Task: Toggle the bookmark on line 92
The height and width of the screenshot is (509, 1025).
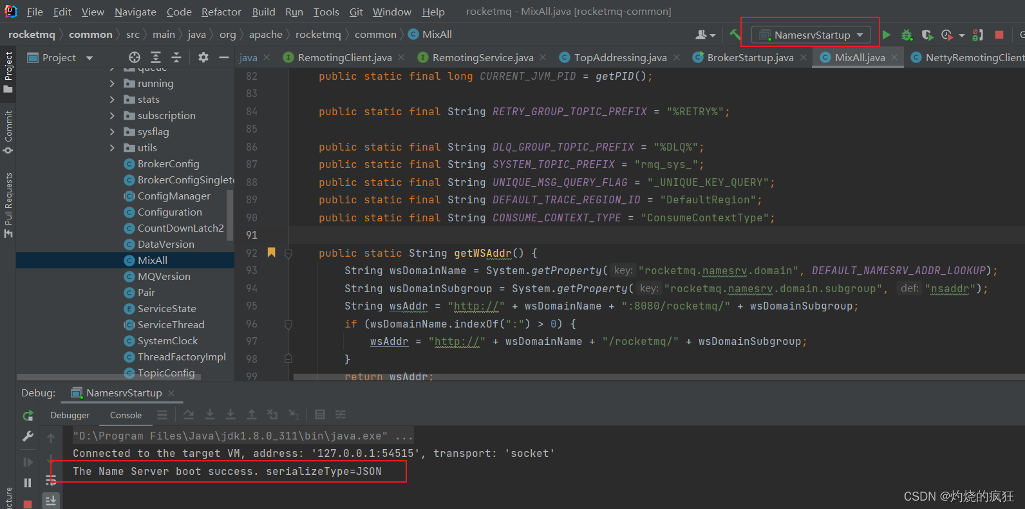Action: coord(271,252)
